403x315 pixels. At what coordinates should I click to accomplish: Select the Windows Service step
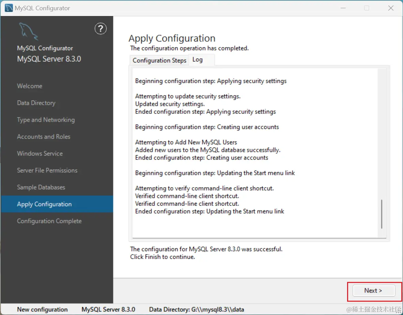[x=40, y=153]
